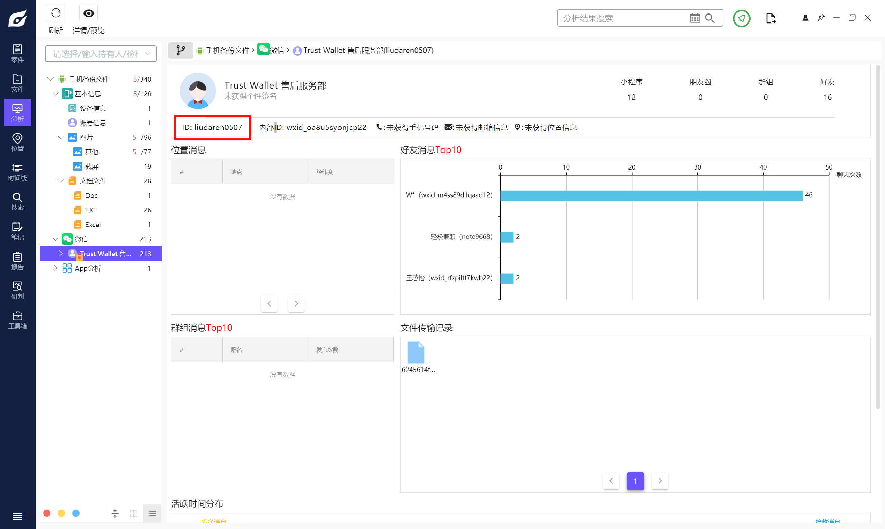Click the 好友 count 16
The image size is (885, 529).
827,97
